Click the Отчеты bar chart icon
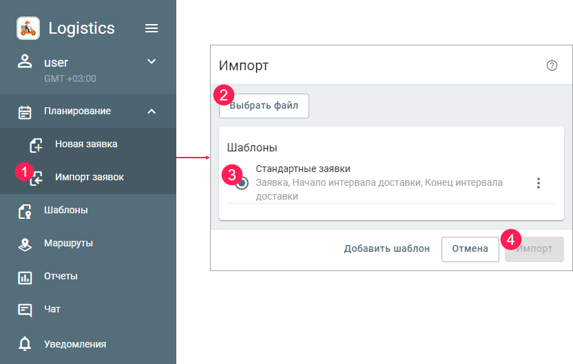 click(25, 277)
